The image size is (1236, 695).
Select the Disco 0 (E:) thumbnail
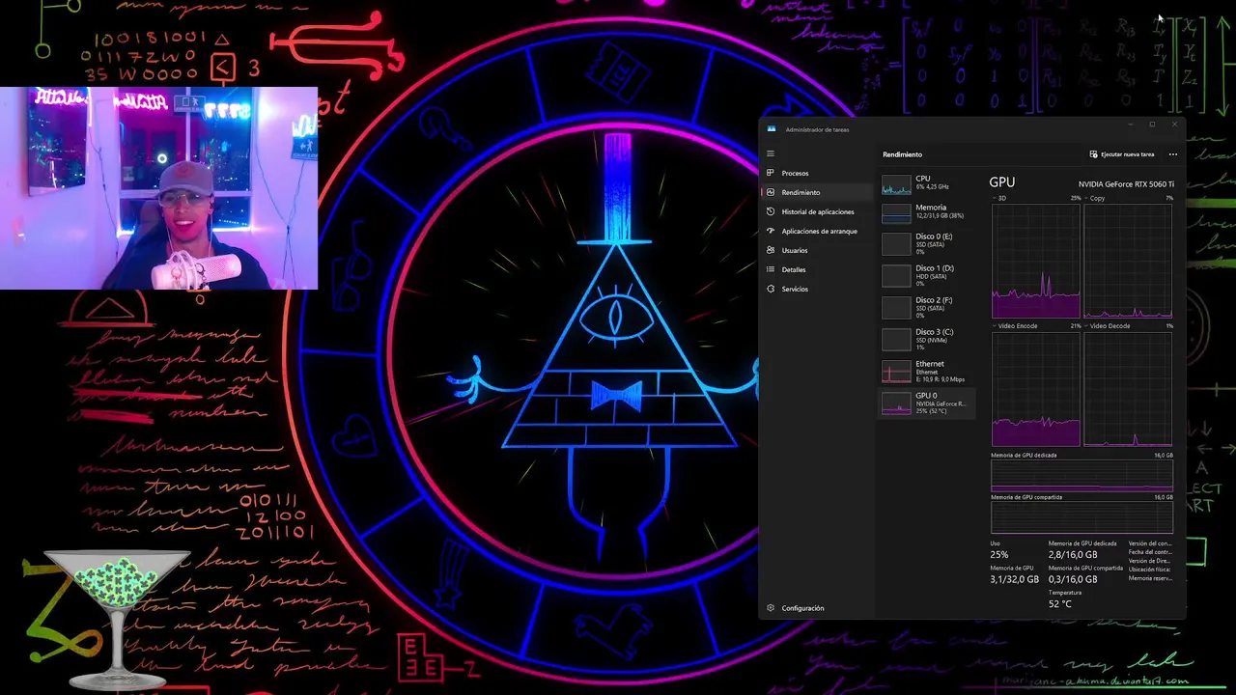tap(897, 243)
